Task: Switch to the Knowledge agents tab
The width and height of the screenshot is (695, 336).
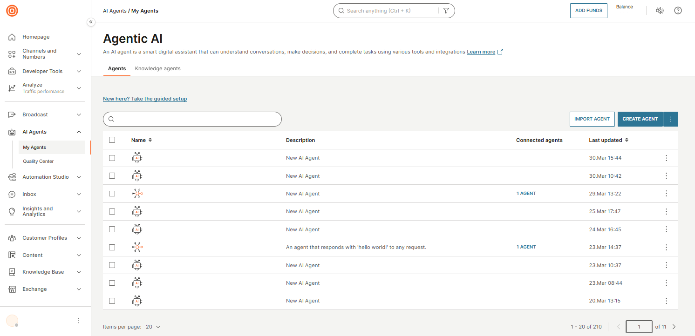Action: [x=157, y=68]
